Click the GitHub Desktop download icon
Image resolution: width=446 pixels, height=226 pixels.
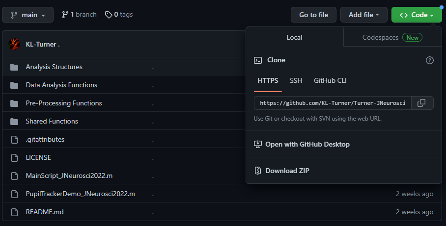[x=258, y=144]
